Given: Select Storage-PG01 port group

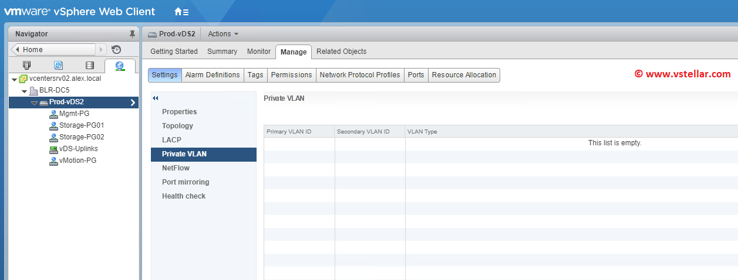Looking at the screenshot, I should click(x=82, y=125).
